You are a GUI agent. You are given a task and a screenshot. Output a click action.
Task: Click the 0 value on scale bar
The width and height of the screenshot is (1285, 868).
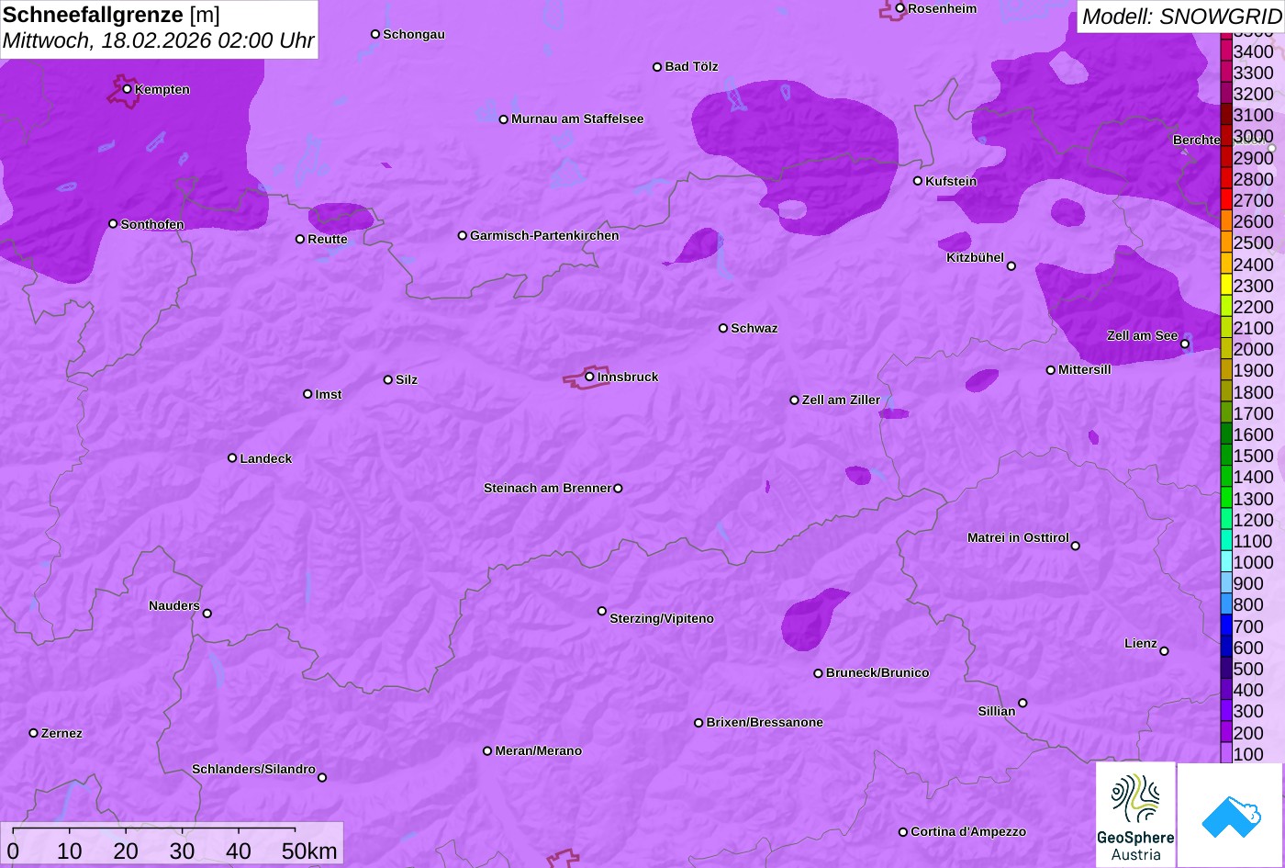[13, 851]
